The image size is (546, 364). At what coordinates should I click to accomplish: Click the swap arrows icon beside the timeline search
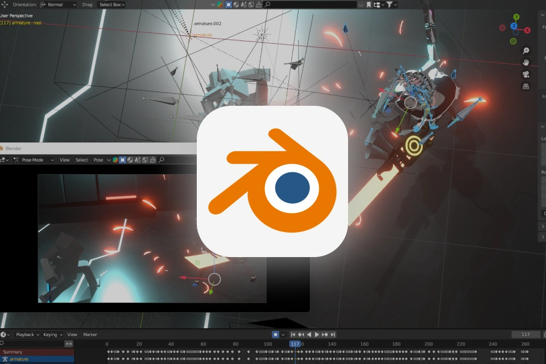point(69,344)
